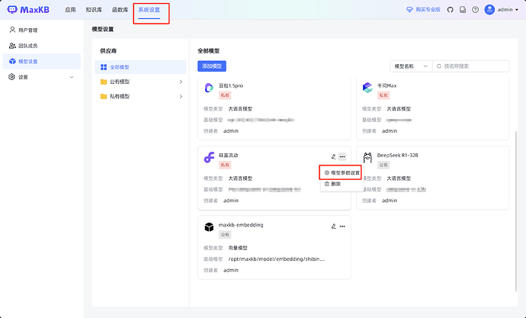Open the documentation book icon

(463, 10)
